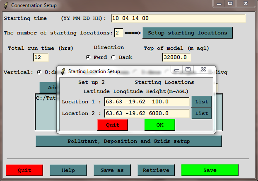Click the Total run time field
This screenshot has height=181, width=258.
point(41,57)
